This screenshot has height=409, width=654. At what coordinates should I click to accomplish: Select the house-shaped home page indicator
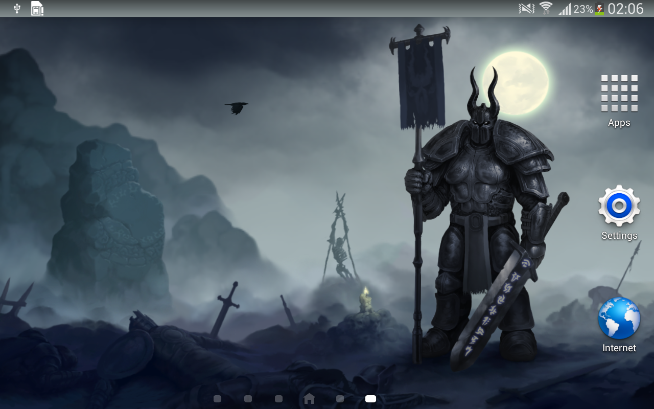tap(309, 398)
